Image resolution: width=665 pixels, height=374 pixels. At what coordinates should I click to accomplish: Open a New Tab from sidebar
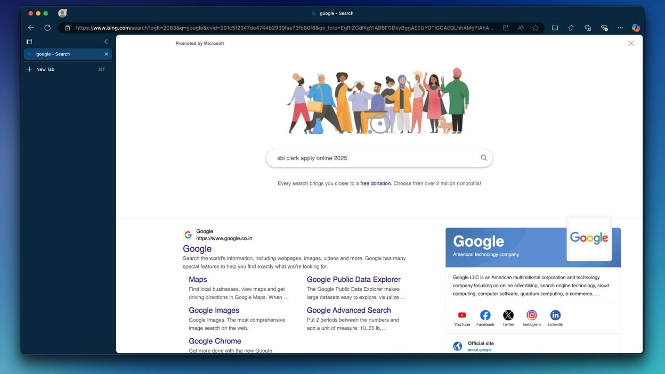click(45, 69)
